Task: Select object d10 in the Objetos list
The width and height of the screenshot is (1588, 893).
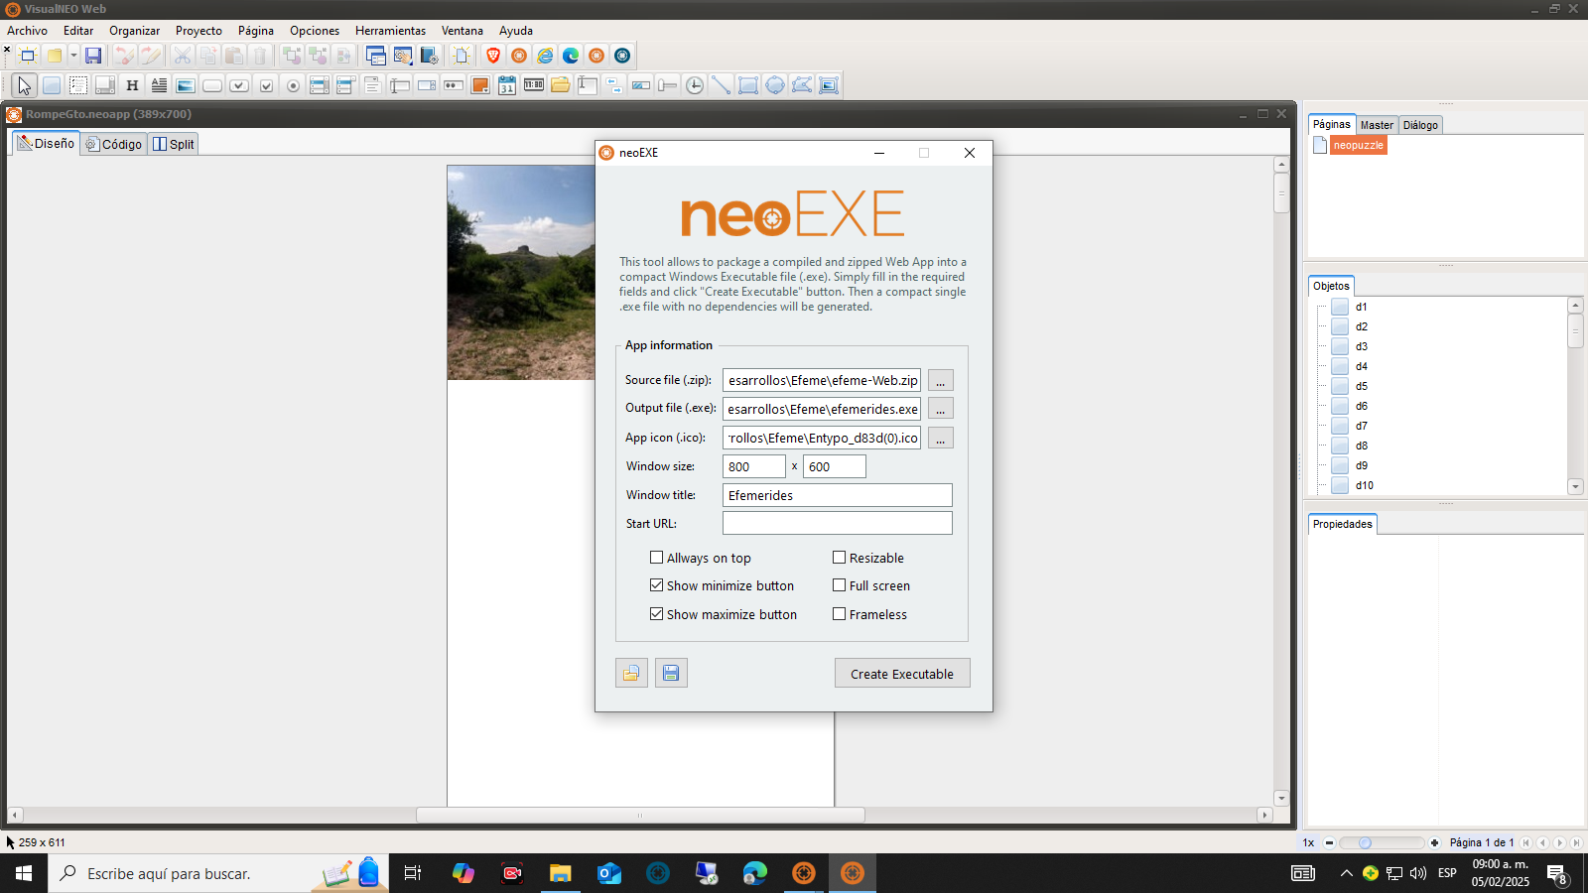Action: (1365, 485)
